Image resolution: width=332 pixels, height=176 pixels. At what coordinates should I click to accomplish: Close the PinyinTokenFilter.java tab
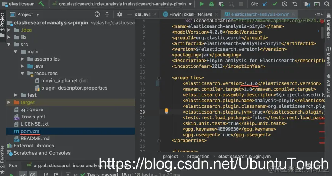[216, 14]
